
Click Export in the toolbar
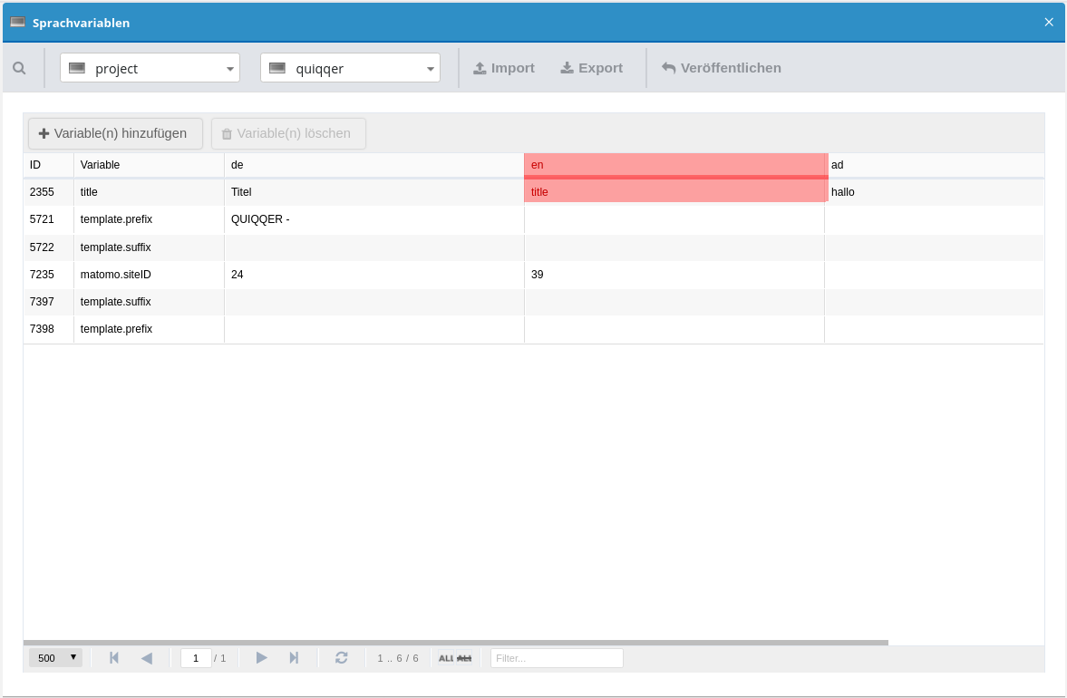coord(591,68)
